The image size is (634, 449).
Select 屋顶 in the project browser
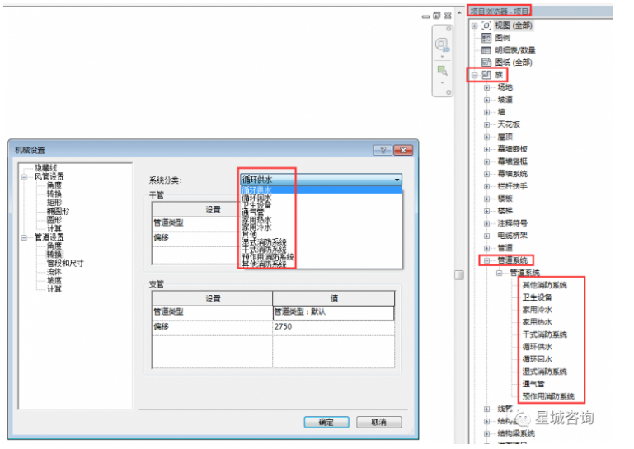[505, 137]
